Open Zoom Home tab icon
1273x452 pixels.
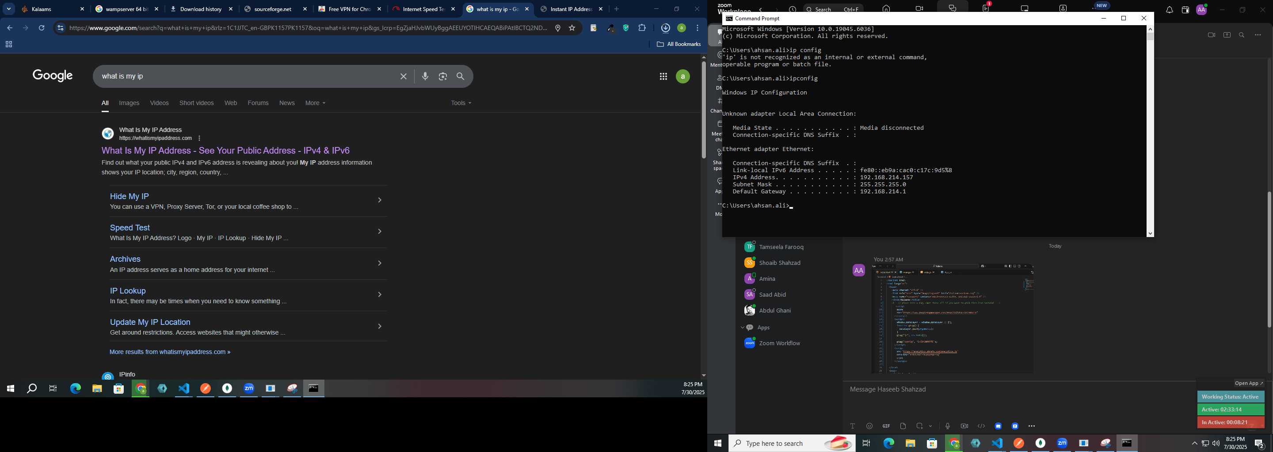click(x=887, y=9)
